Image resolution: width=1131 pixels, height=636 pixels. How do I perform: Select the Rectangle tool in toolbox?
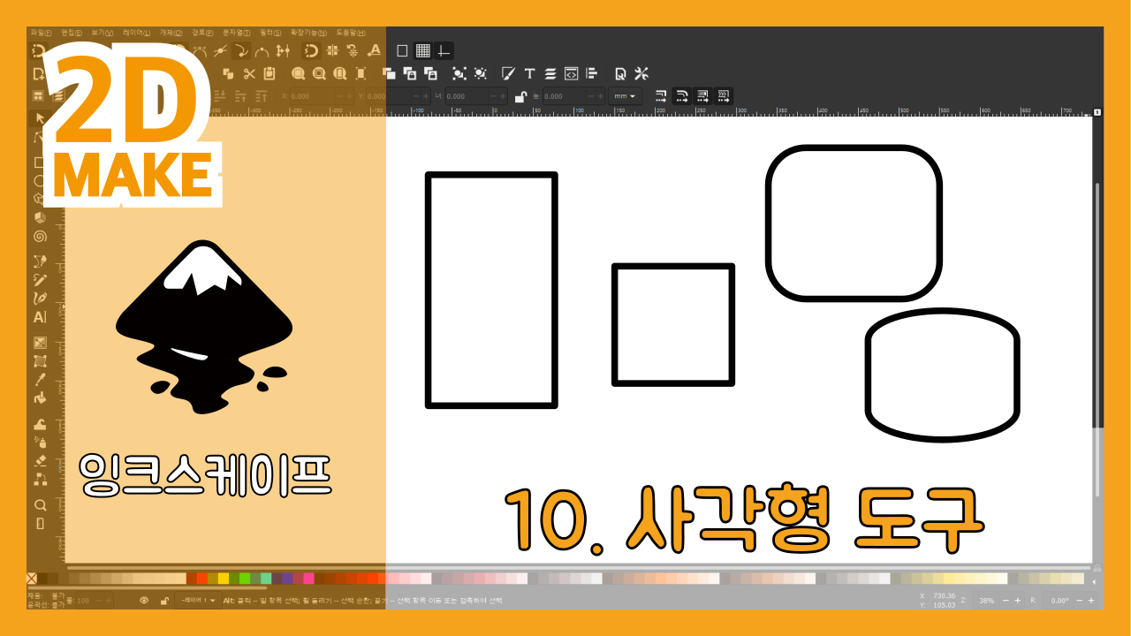(39, 163)
